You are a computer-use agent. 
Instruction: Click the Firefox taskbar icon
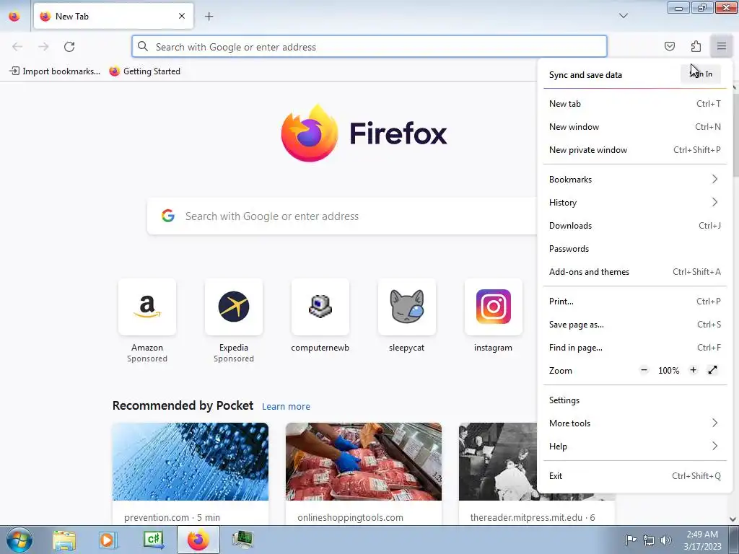pos(198,540)
